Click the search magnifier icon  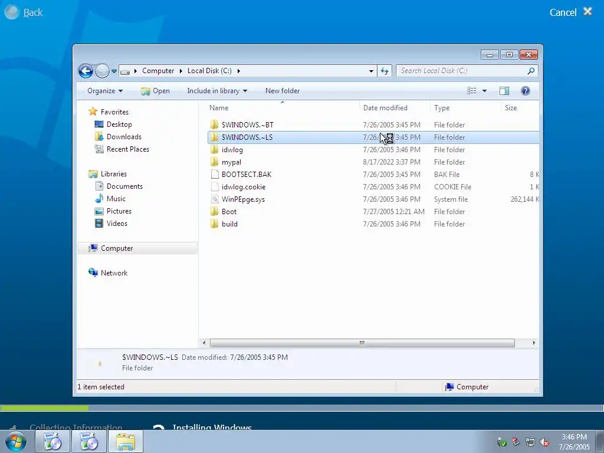click(531, 71)
